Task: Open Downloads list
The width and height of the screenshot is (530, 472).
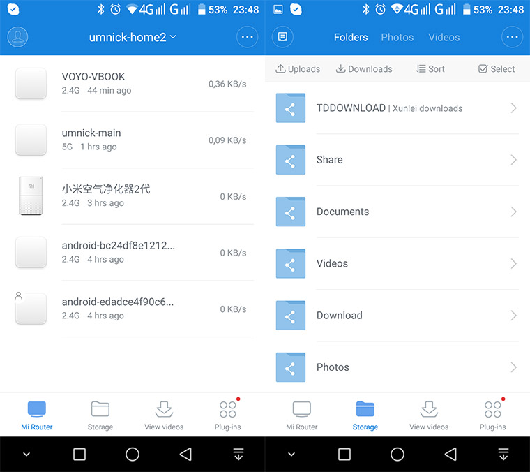Action: [x=364, y=69]
